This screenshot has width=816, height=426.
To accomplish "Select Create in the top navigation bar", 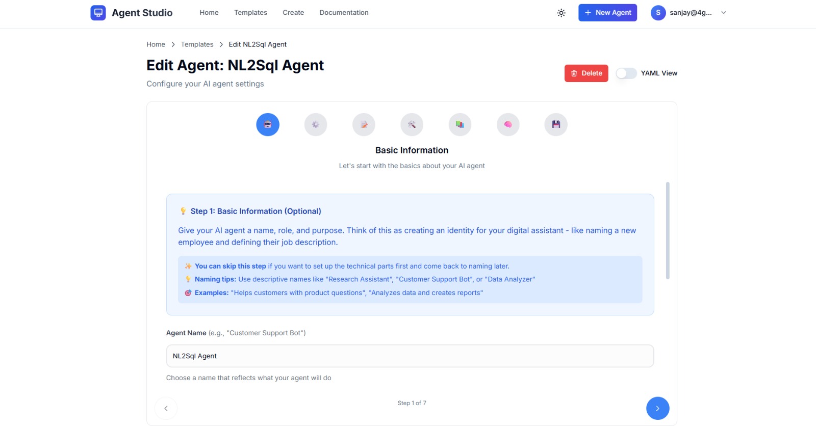I will 293,13.
